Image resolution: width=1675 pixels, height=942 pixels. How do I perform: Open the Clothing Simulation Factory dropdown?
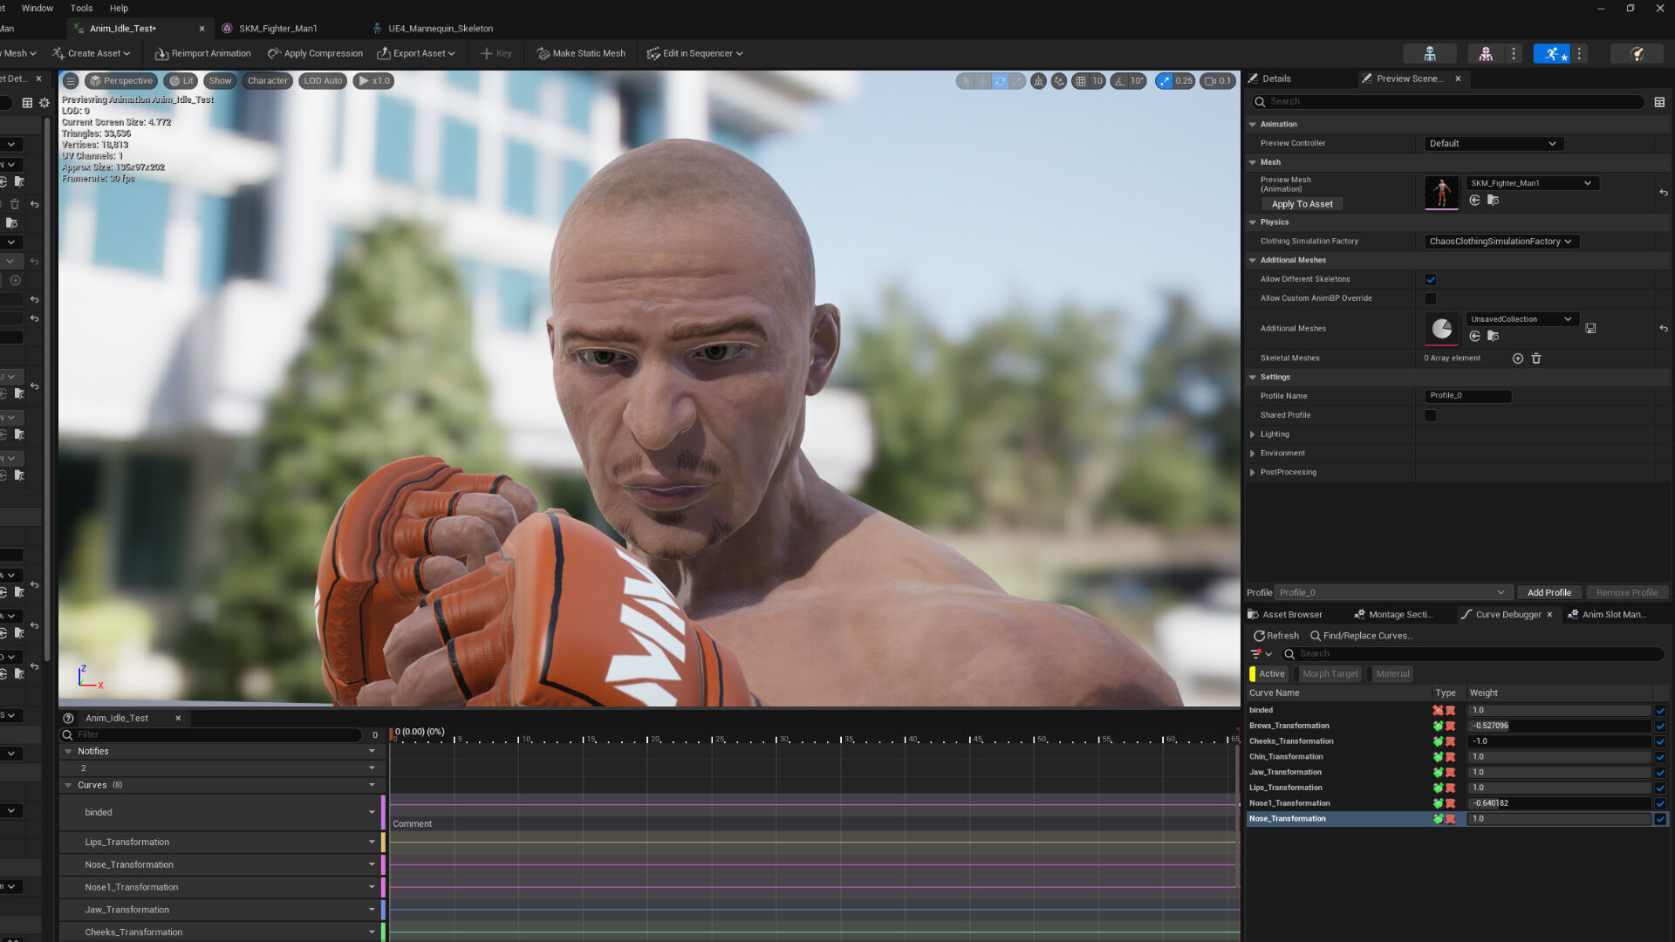click(x=1501, y=242)
